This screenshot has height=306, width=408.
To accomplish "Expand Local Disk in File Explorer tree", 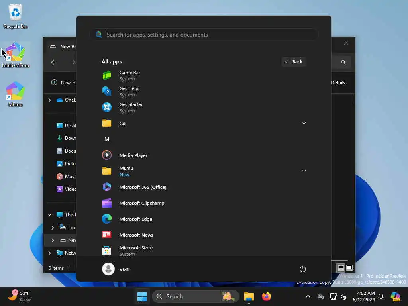I will (53, 228).
